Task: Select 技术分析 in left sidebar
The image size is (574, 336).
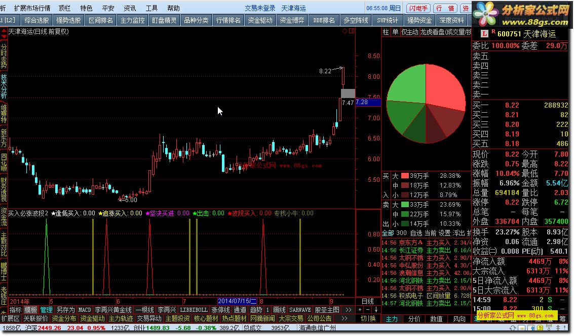Action: [x=4, y=86]
